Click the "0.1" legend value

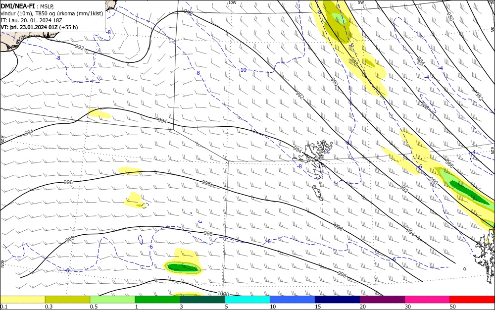[4, 307]
